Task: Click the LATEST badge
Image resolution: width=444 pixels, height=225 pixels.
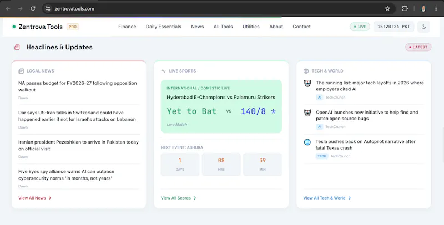Action: click(418, 47)
